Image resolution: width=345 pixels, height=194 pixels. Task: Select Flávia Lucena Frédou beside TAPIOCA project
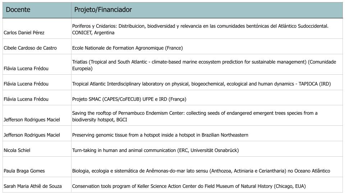click(x=26, y=84)
